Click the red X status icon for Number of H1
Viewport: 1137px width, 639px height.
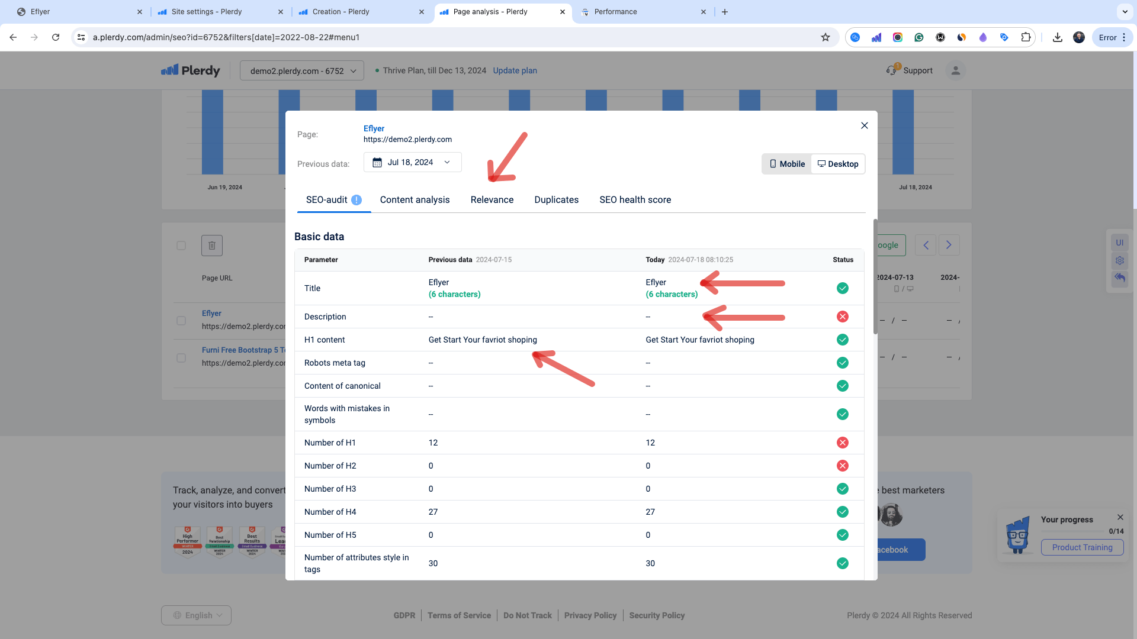843,443
